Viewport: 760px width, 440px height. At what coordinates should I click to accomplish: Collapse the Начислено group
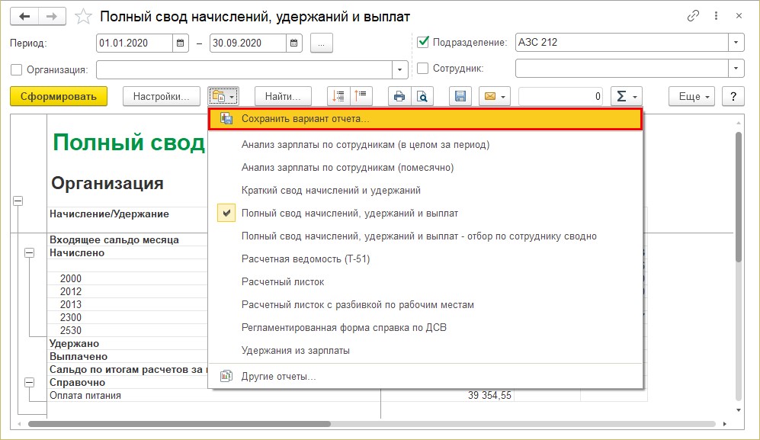coord(30,252)
